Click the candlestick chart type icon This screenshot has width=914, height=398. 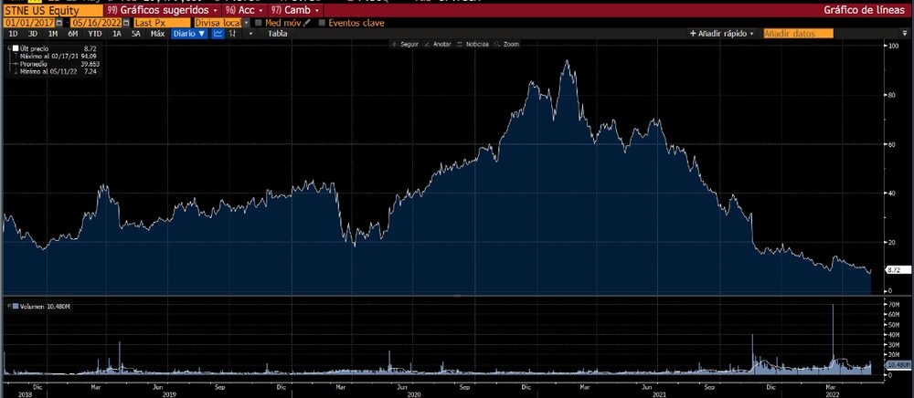pos(234,33)
